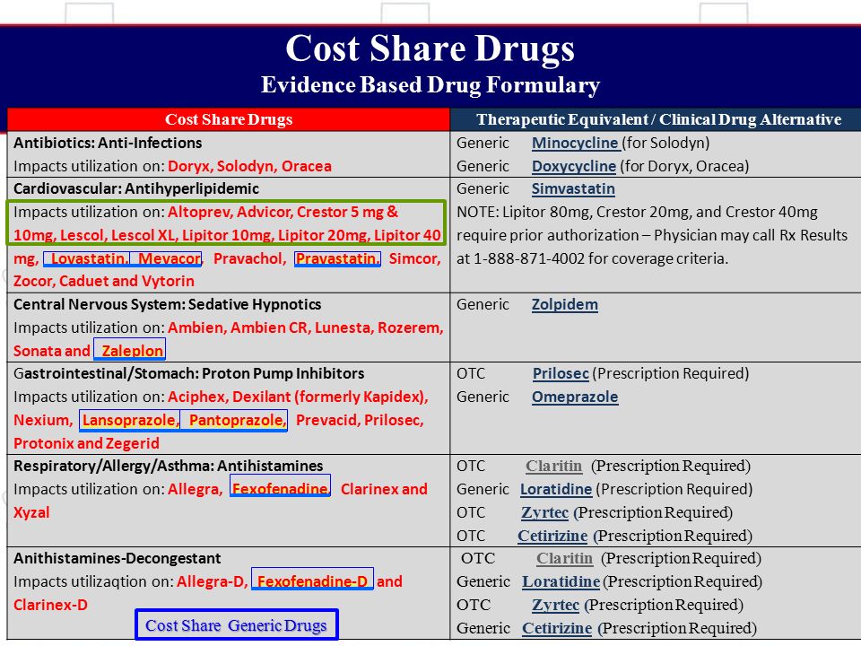Click 'Therapeutic Equivalent / Clinical Drug Alternative' column header
This screenshot has width=861, height=646.
[657, 119]
